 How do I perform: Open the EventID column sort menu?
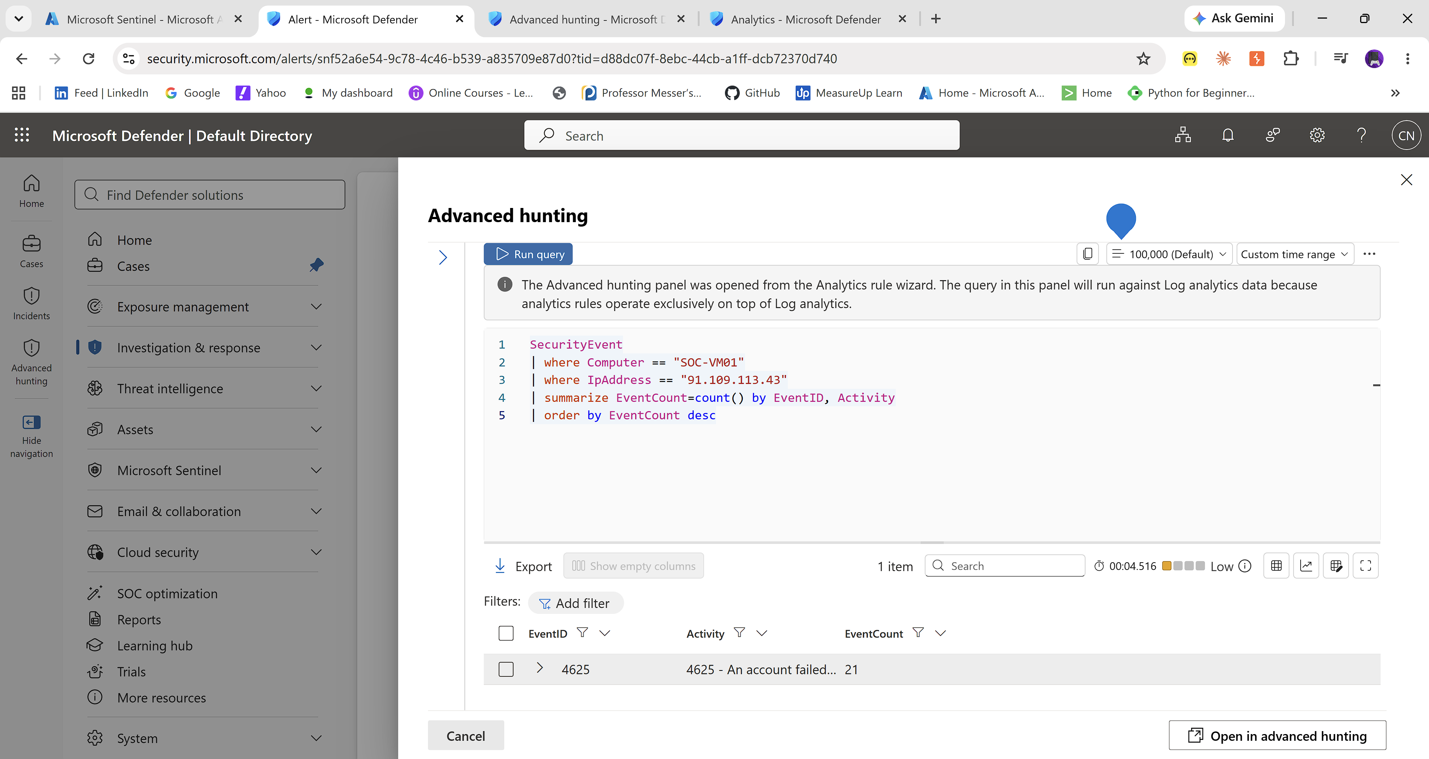pos(605,633)
